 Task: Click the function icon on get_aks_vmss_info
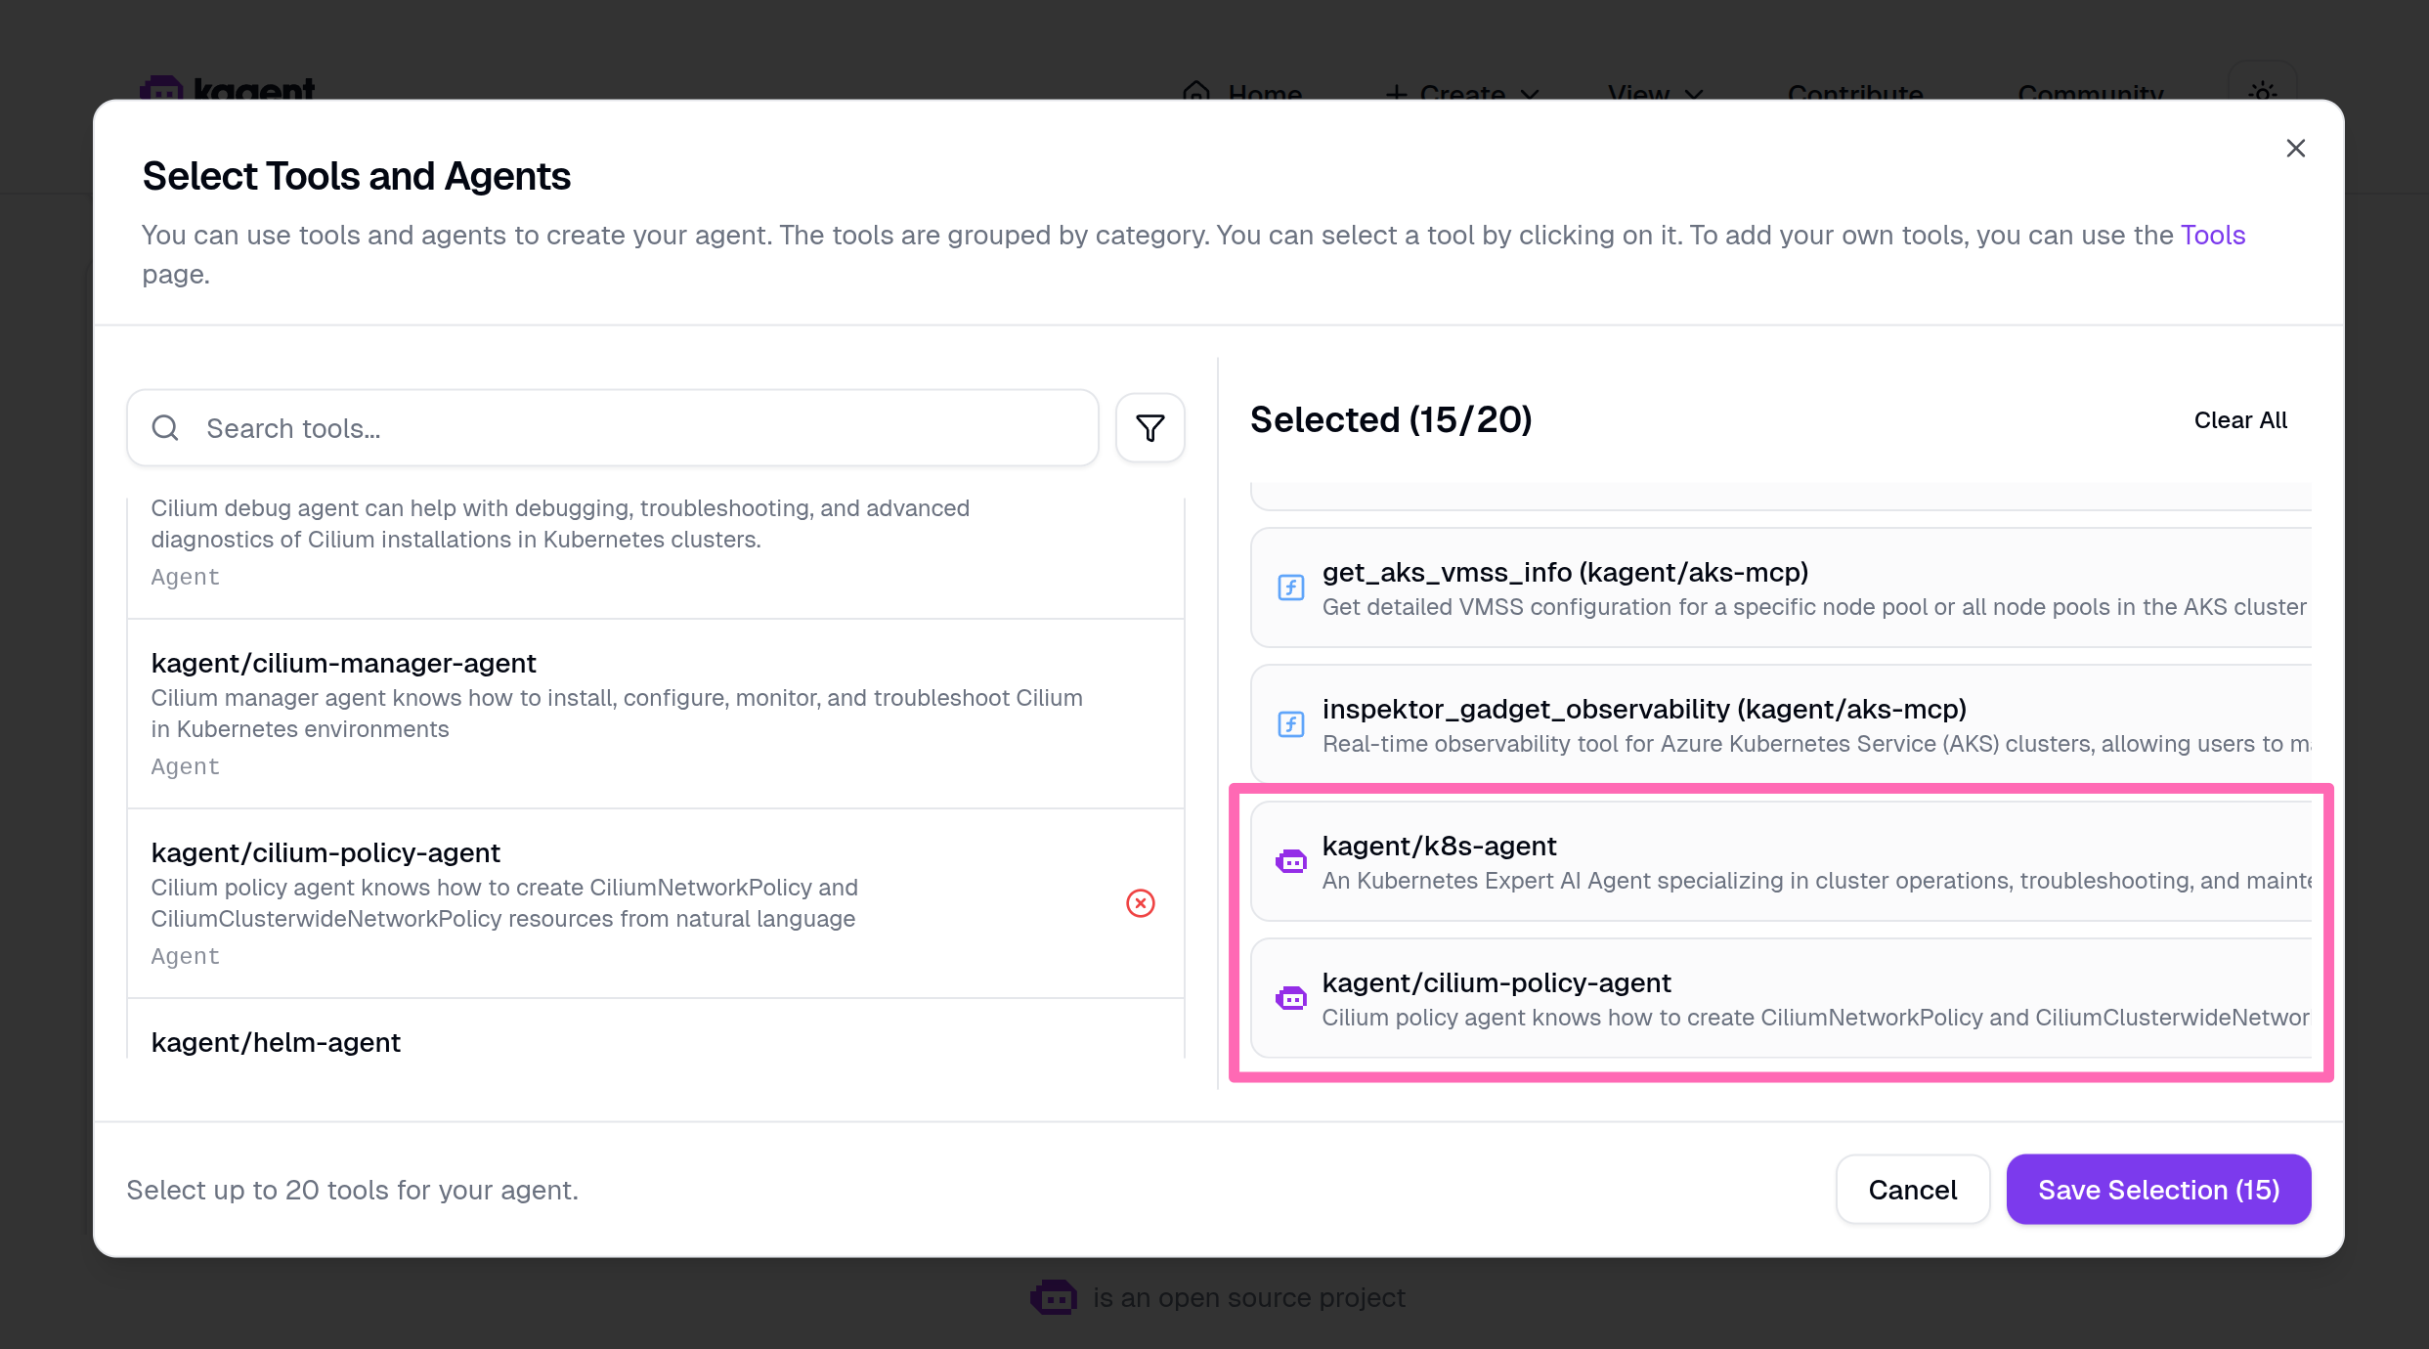1290,587
